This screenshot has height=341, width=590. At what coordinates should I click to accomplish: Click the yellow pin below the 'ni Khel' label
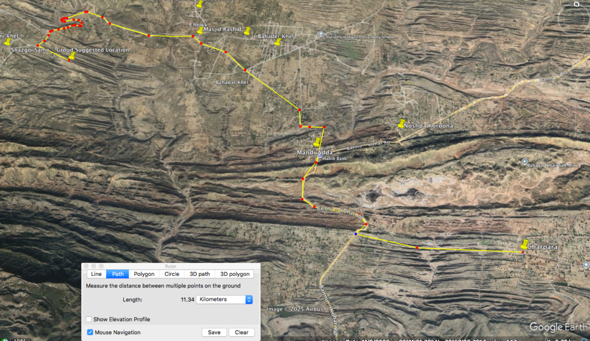(7, 42)
